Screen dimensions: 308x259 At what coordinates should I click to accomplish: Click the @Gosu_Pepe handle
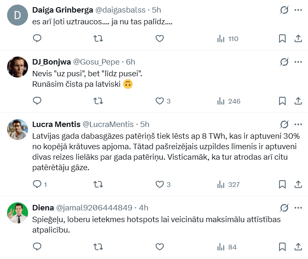tap(97, 62)
